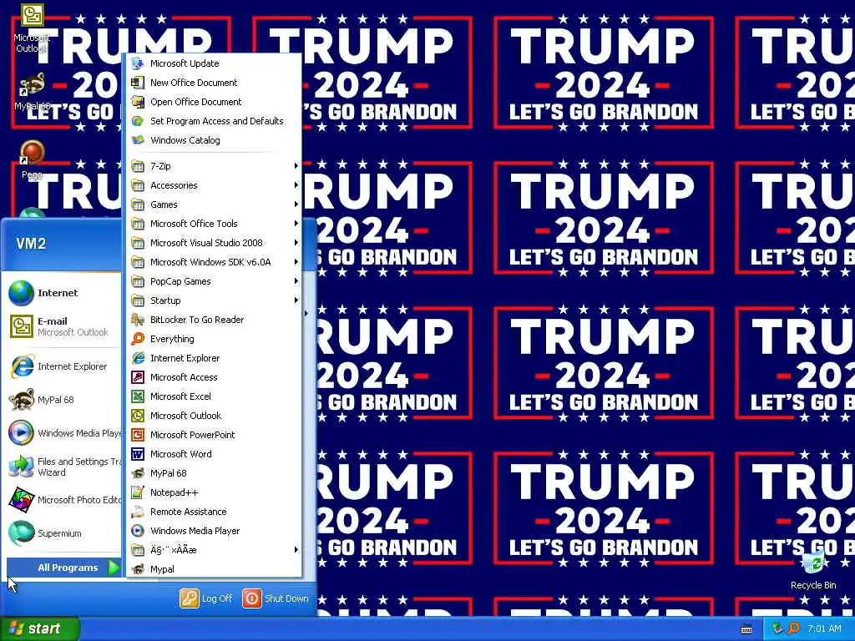
Task: Open MyPal 68 desktop shortcut
Action: 32,92
